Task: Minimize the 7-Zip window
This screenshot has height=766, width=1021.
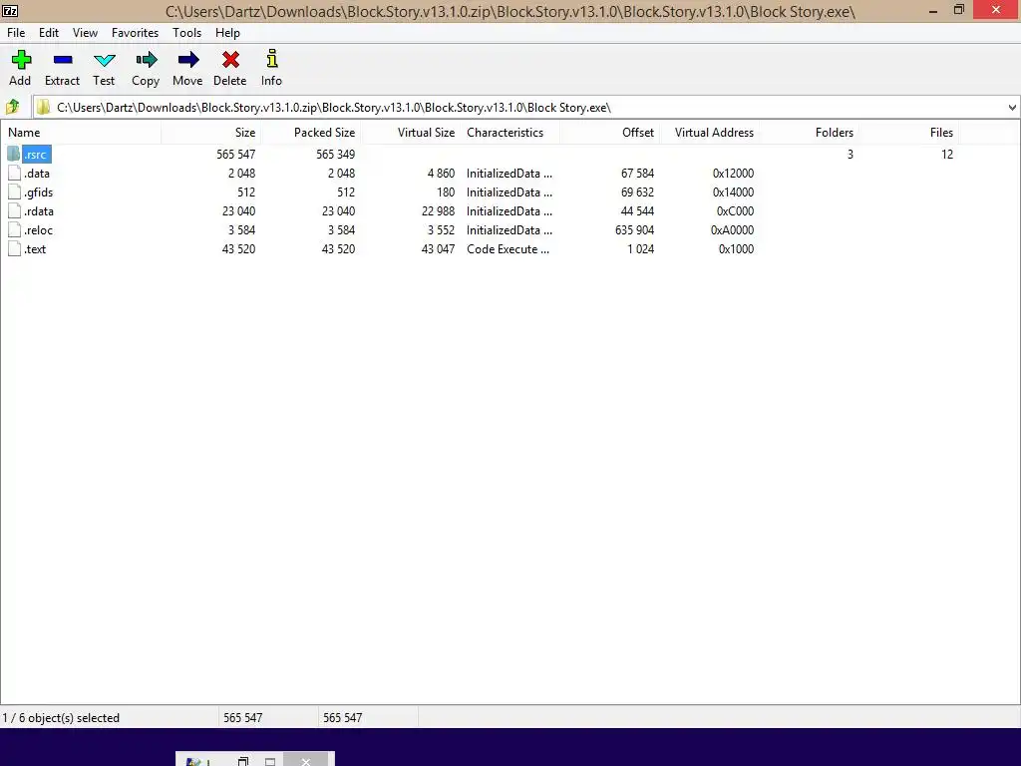Action: (x=933, y=10)
